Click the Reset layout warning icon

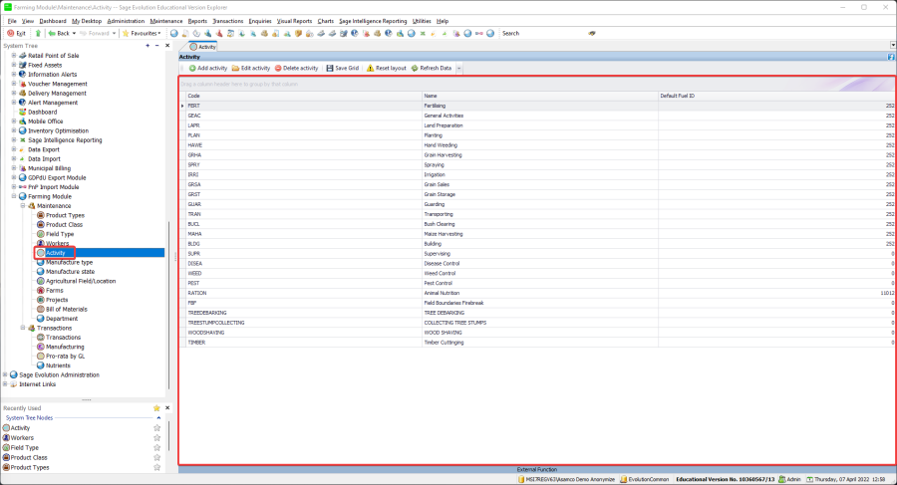[x=371, y=68]
